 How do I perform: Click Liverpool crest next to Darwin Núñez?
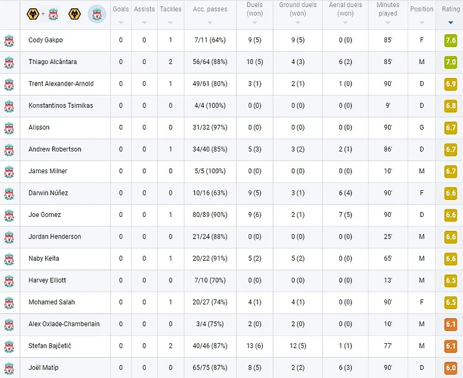pyautogui.click(x=9, y=193)
